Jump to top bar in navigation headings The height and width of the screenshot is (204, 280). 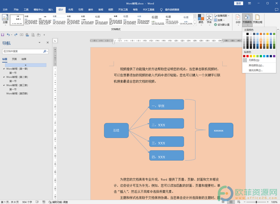[26, 65]
